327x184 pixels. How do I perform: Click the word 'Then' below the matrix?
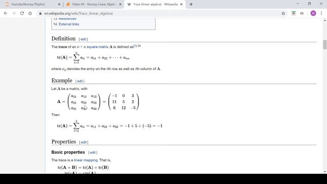tap(55, 115)
